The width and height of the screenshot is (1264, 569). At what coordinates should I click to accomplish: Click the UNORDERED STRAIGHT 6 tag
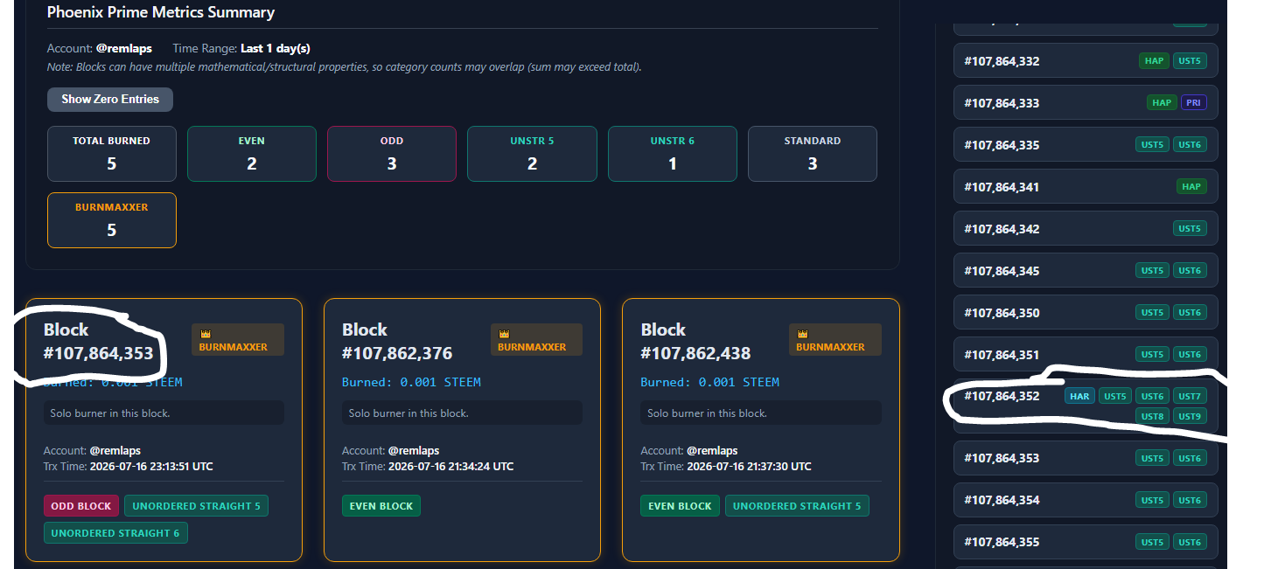tap(115, 533)
